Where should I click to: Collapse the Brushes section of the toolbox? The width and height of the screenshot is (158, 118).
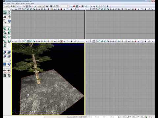coord(10,25)
